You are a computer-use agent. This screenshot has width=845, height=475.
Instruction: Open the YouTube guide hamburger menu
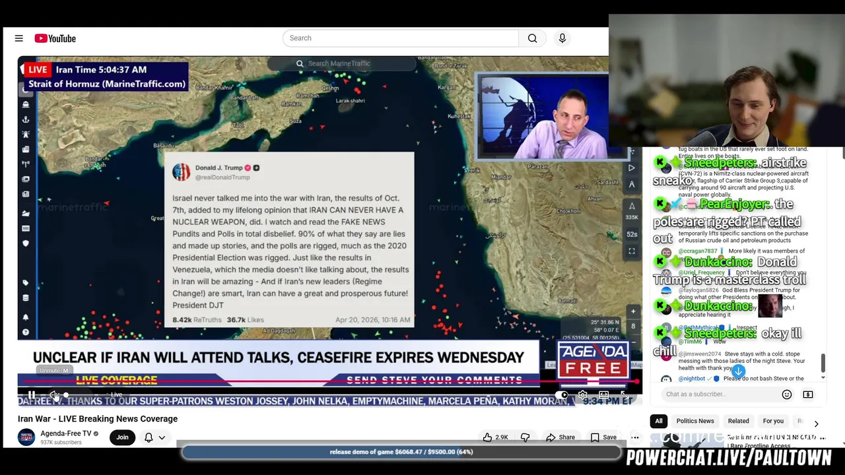point(18,38)
